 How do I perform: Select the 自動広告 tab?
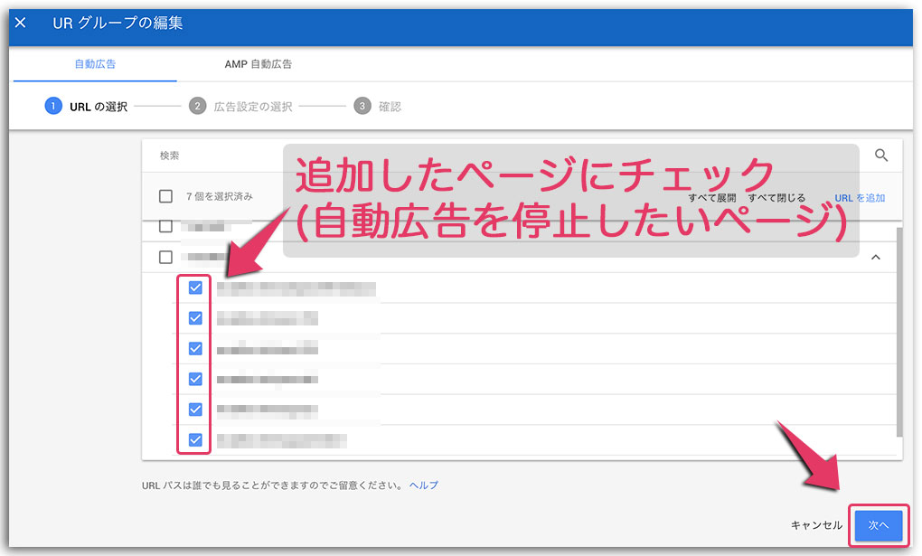click(96, 64)
